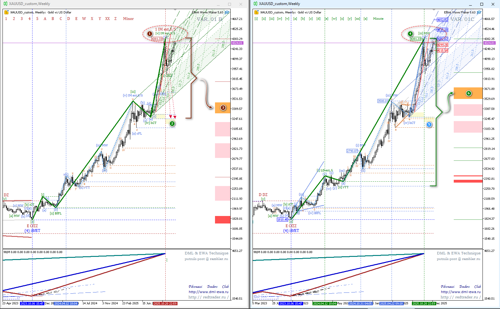Click the candlestick icon in right window title bar

click(256, 4)
